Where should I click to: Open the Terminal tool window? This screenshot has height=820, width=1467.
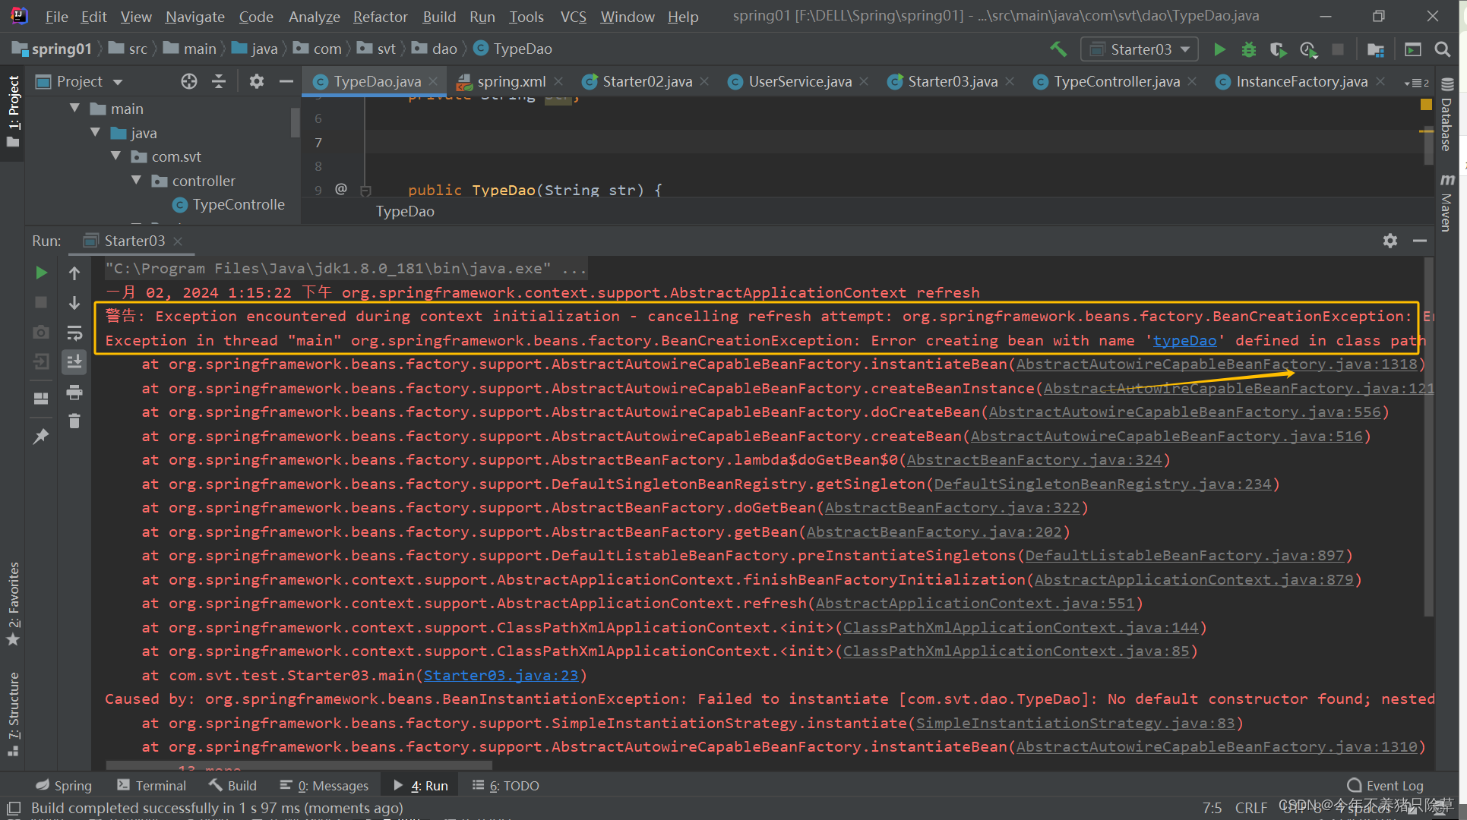(x=151, y=785)
